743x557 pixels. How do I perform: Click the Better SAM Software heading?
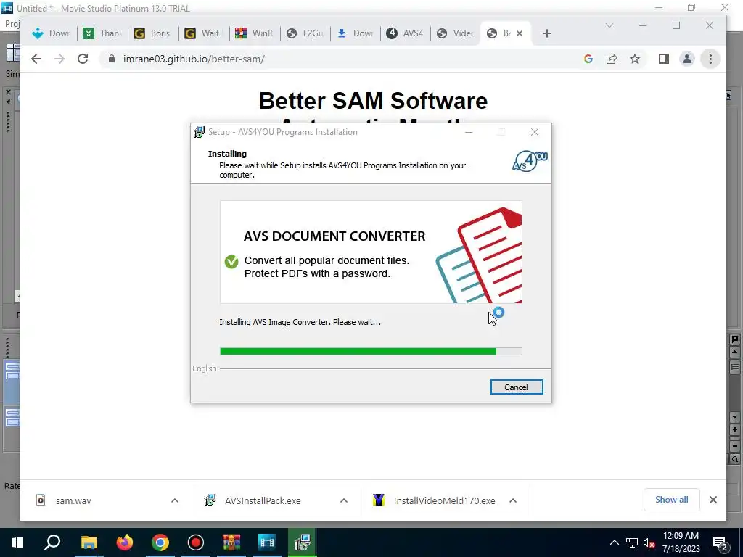[x=373, y=100]
